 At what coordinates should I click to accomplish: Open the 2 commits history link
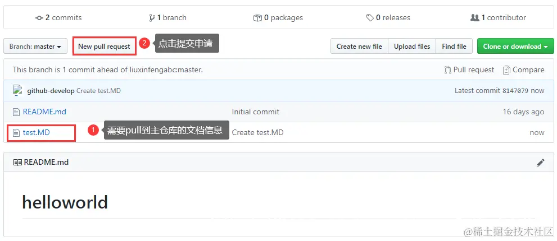click(58, 18)
